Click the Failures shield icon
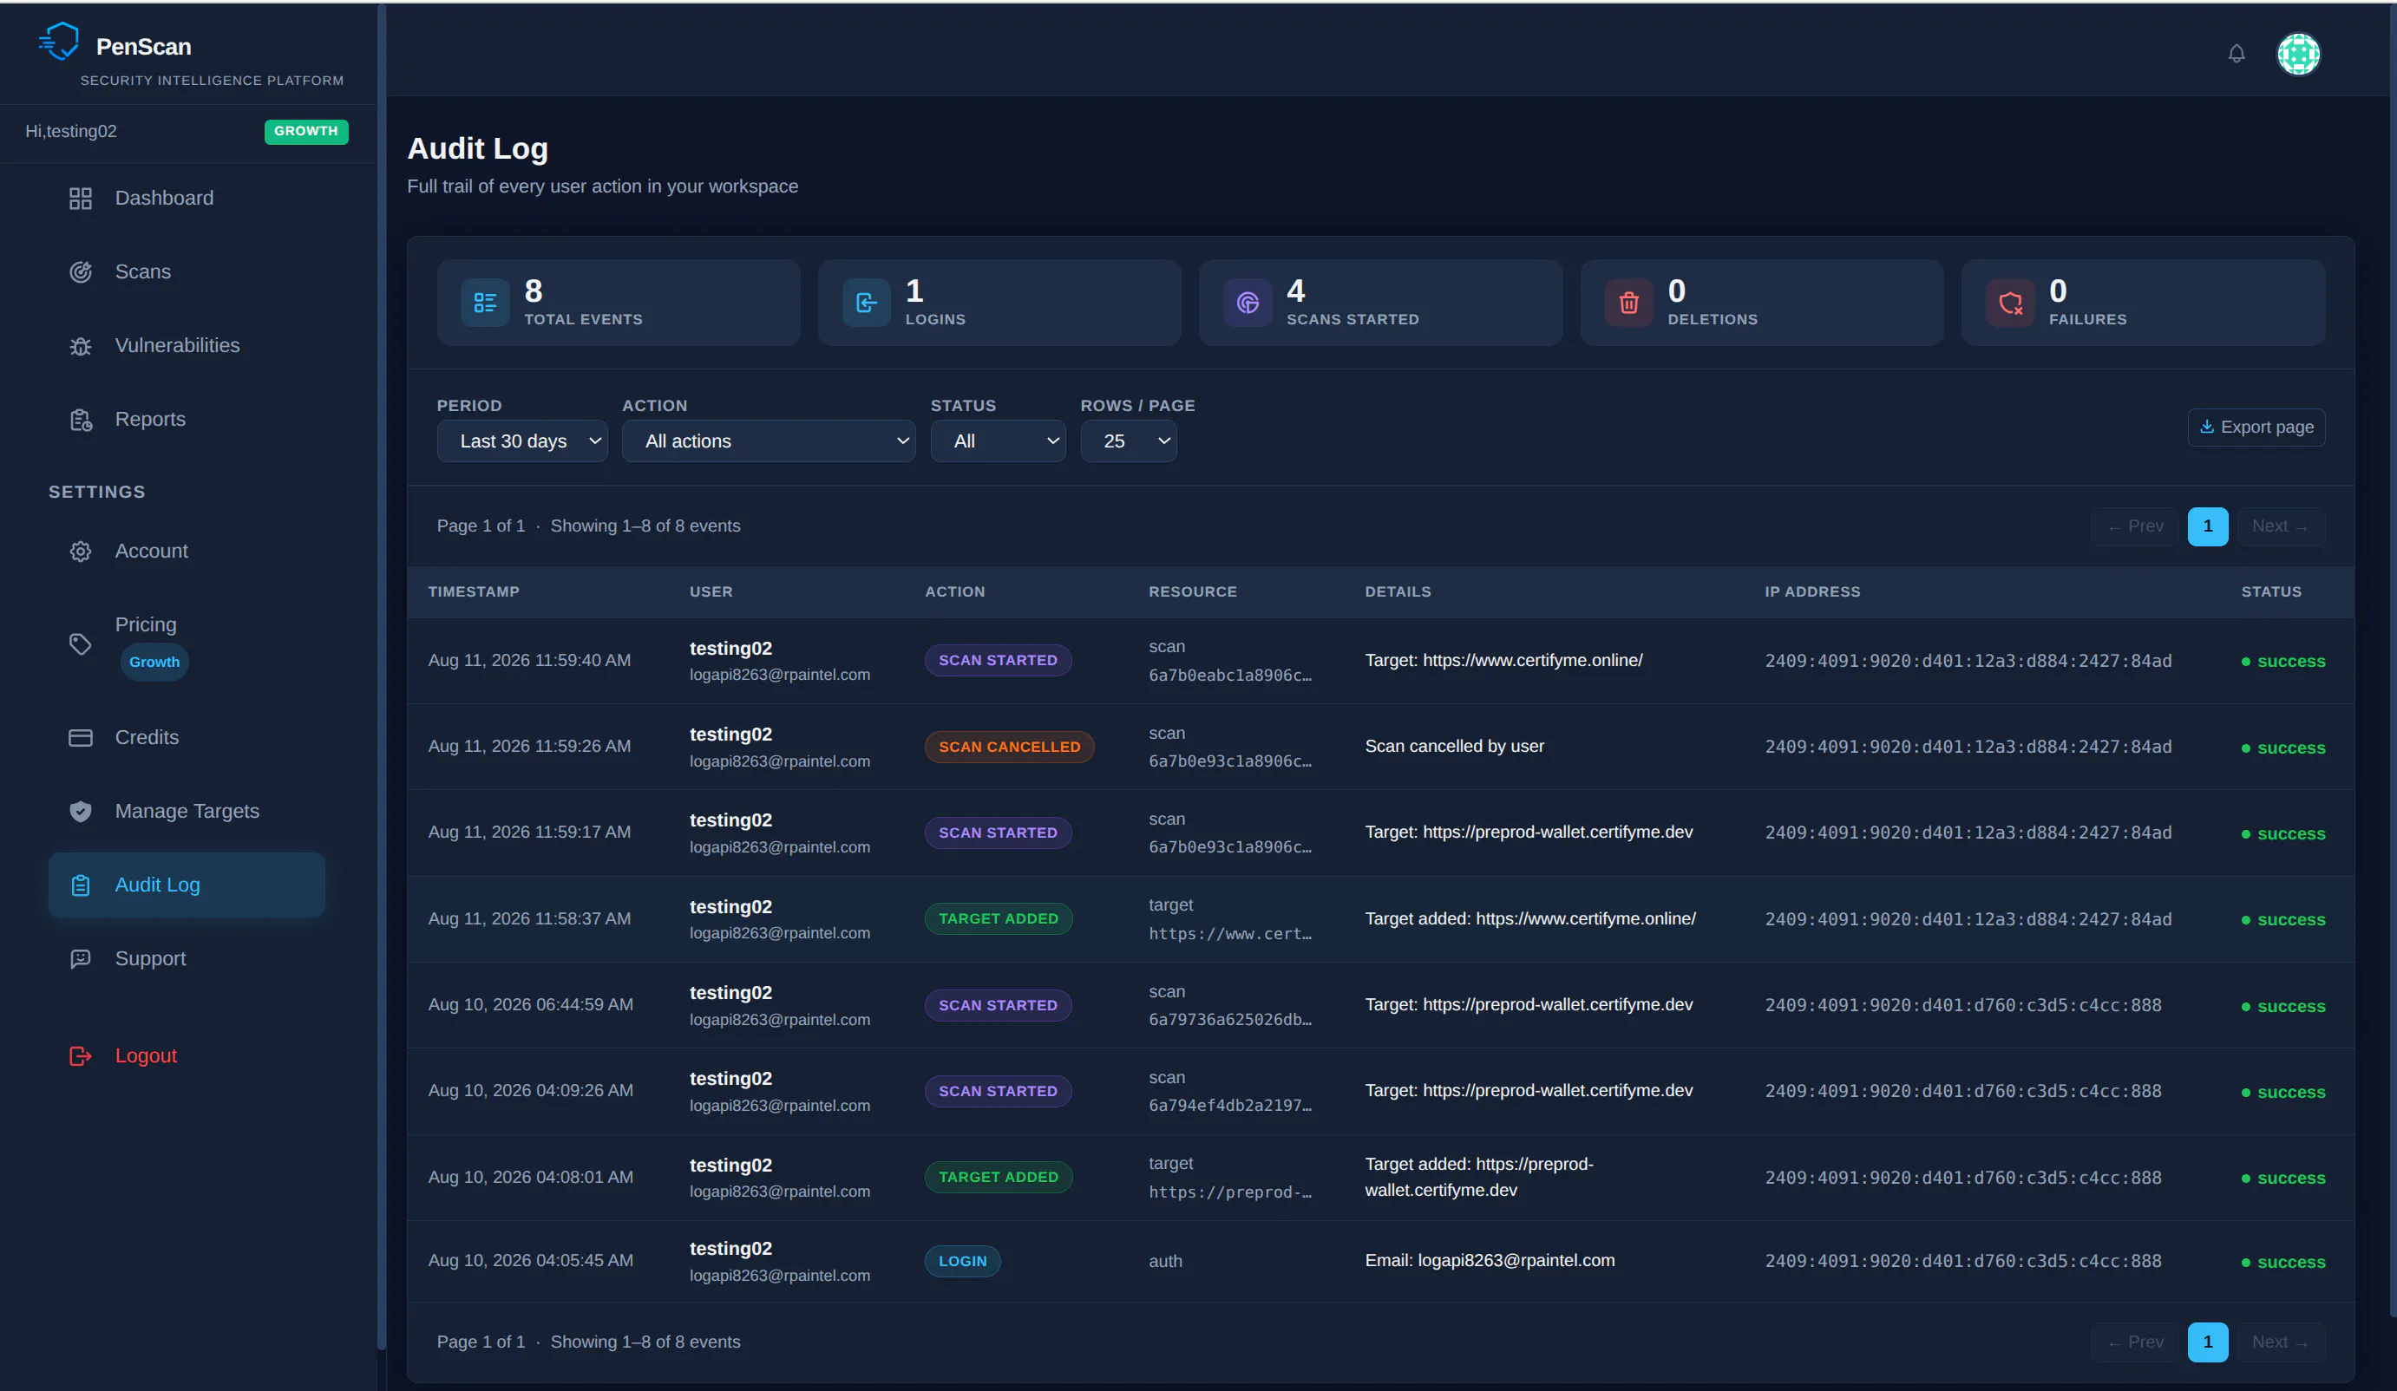 click(2011, 303)
